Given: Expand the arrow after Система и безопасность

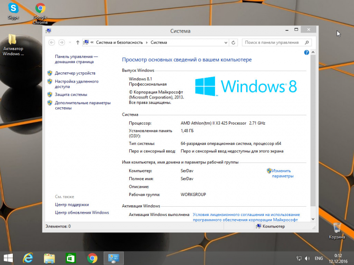Looking at the screenshot, I should tap(147, 42).
